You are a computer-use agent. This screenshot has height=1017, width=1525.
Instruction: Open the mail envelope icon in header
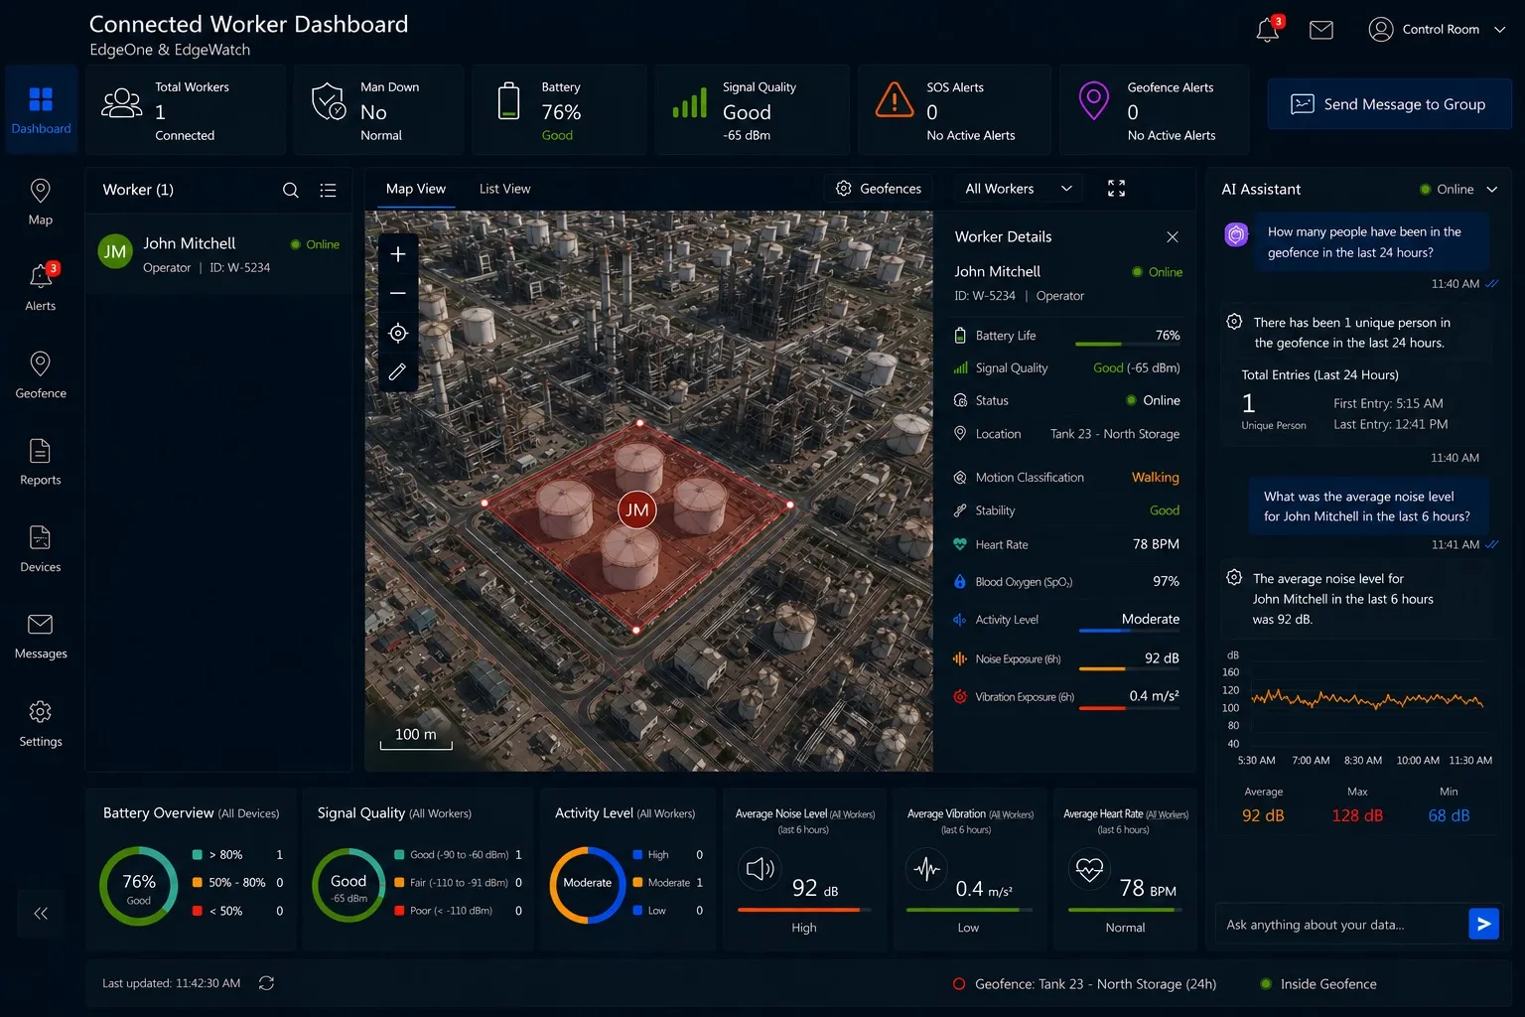point(1321,30)
